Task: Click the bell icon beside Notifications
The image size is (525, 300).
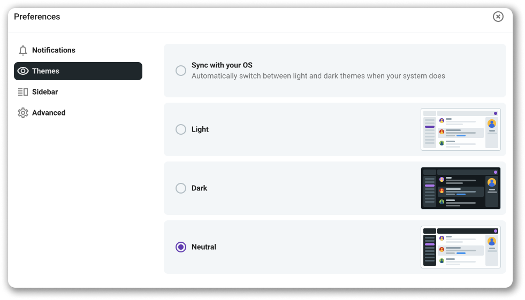Action: pyautogui.click(x=23, y=50)
